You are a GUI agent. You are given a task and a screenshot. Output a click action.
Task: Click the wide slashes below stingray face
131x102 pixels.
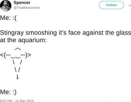click(x=17, y=62)
